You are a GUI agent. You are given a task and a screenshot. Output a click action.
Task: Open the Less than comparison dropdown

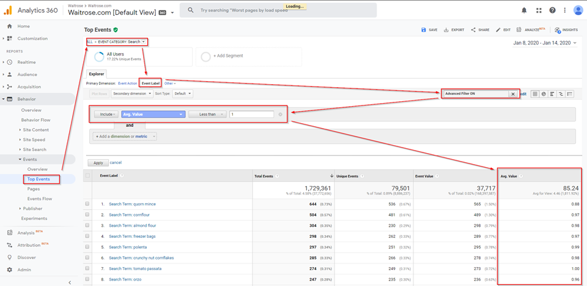tap(207, 115)
